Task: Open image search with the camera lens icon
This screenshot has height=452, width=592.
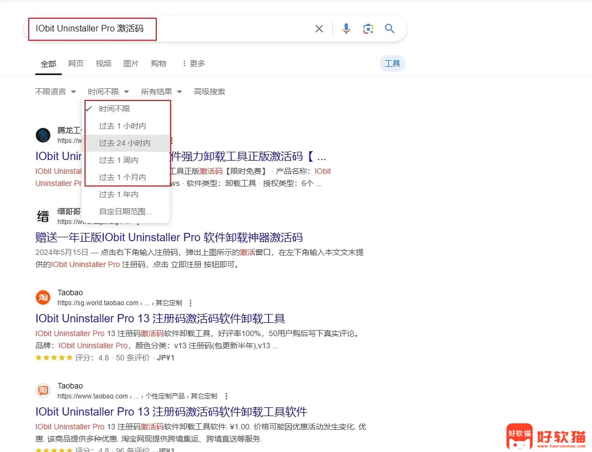Action: click(x=368, y=29)
